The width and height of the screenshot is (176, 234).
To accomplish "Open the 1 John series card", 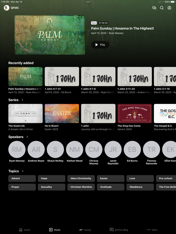I will coord(98,114).
